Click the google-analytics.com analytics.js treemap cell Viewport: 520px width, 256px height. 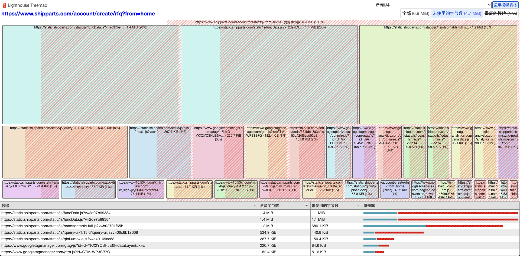tap(462, 152)
